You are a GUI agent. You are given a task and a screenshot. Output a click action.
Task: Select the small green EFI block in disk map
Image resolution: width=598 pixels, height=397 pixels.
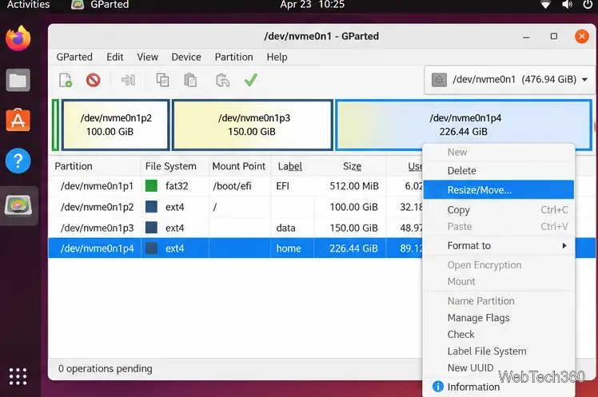point(55,125)
